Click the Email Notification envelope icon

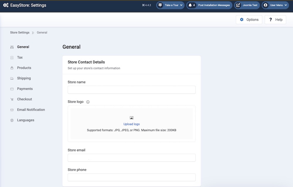pos(12,110)
